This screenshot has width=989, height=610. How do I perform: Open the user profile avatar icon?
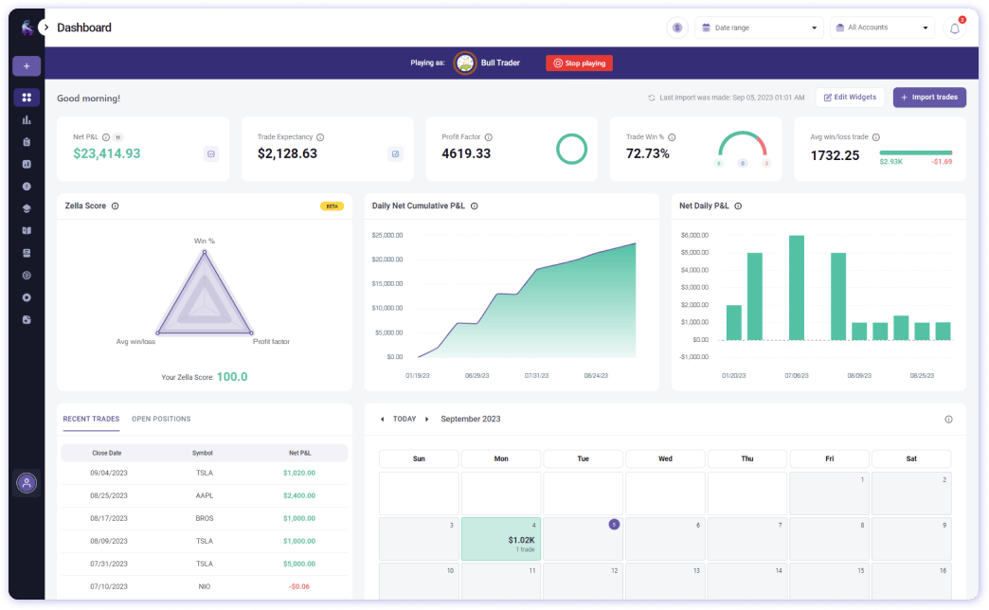(x=27, y=483)
